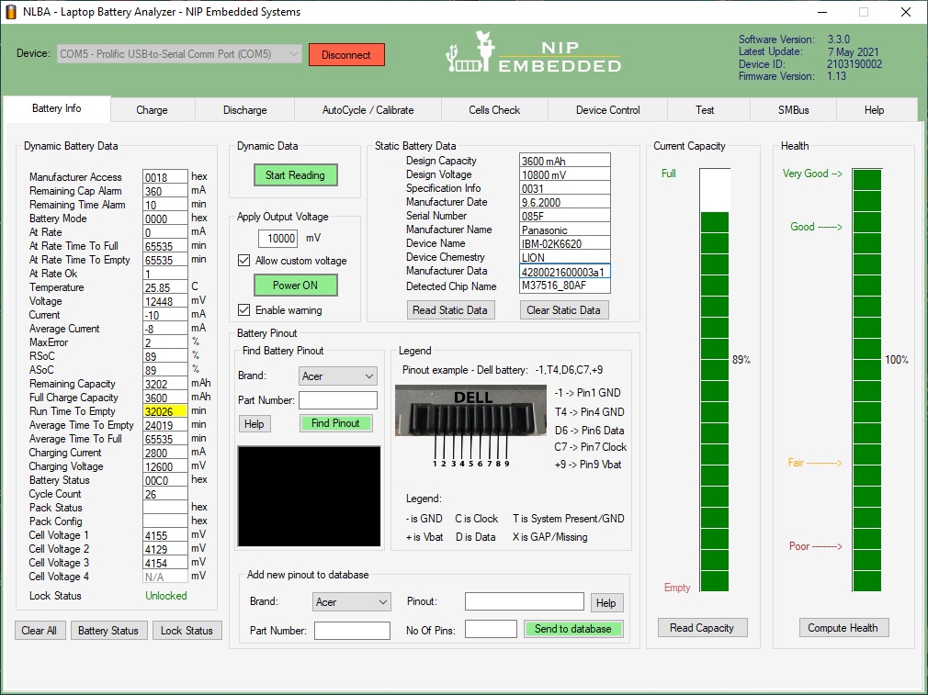Click the Cell Voltage 1 value field
Screen dimensions: 928x695
[165, 535]
